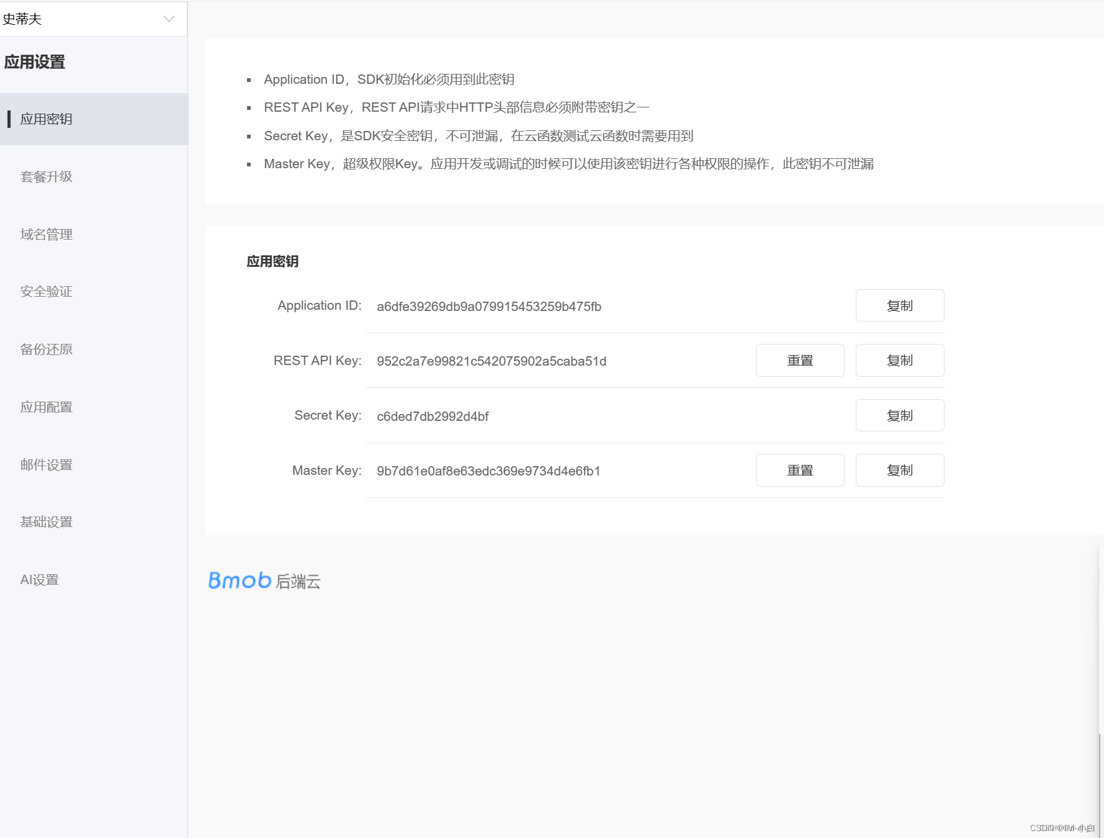
Task: Open 安全验证 settings
Action: coord(45,291)
